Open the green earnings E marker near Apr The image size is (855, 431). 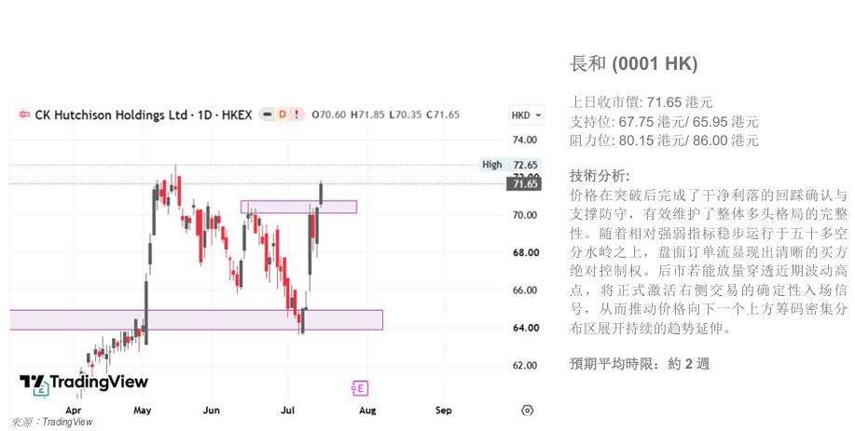pos(41,390)
